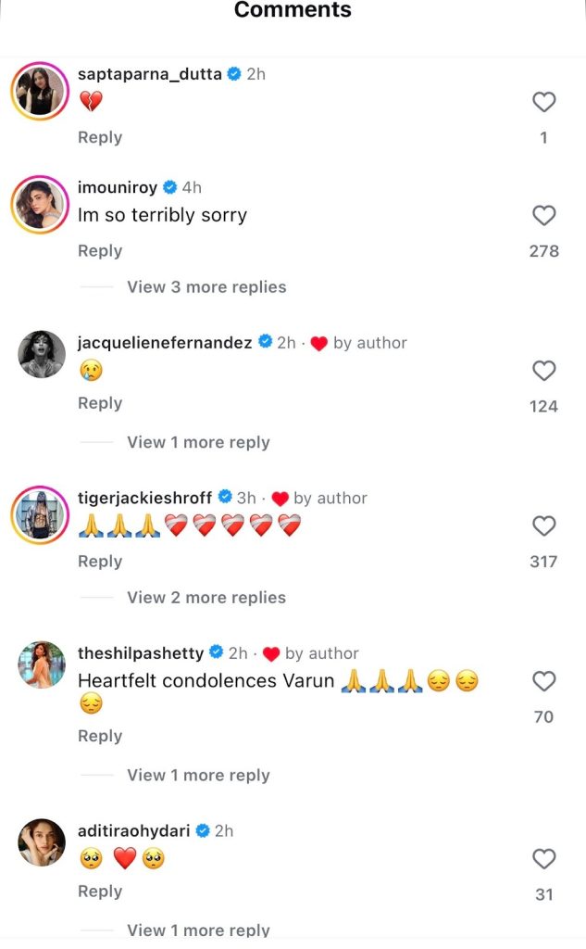Image resolution: width=586 pixels, height=949 pixels.
Task: Reply to imouniroy's comment
Action: click(x=100, y=251)
